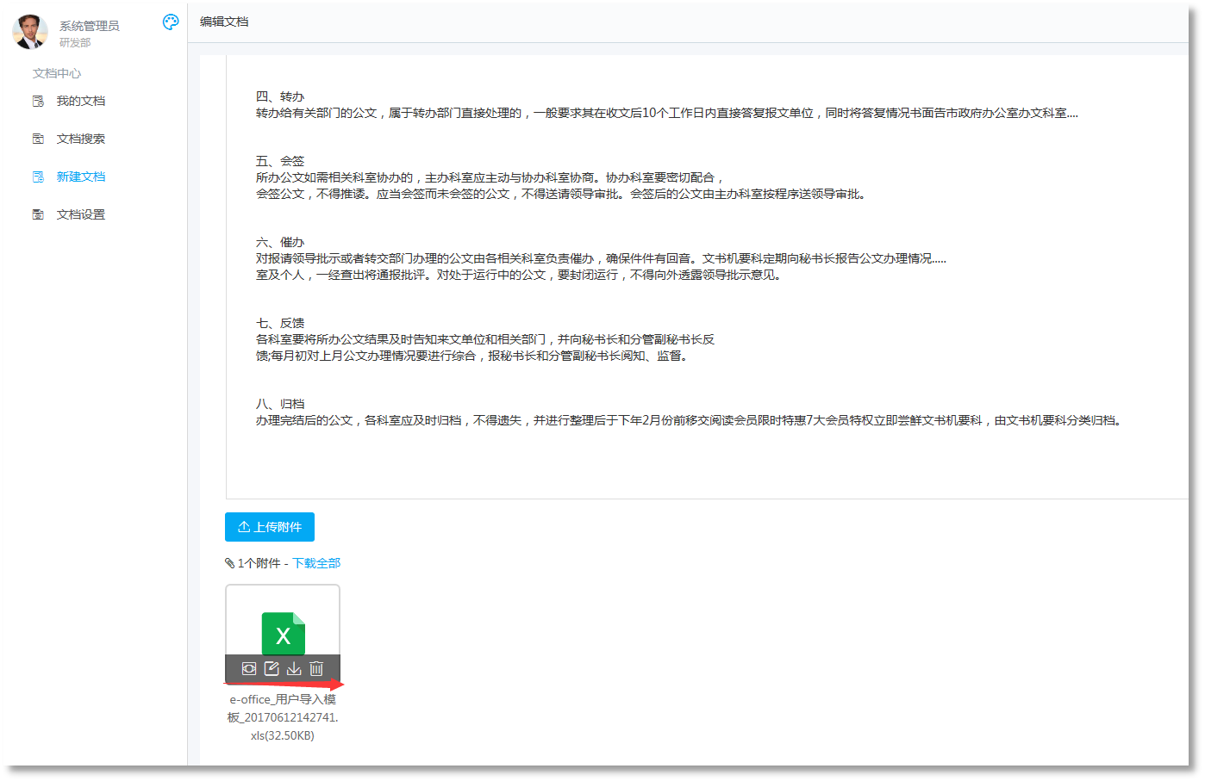Screen dimensions: 1205x781
Task: Click the 文档设置 sidebar icon
Action: point(38,214)
